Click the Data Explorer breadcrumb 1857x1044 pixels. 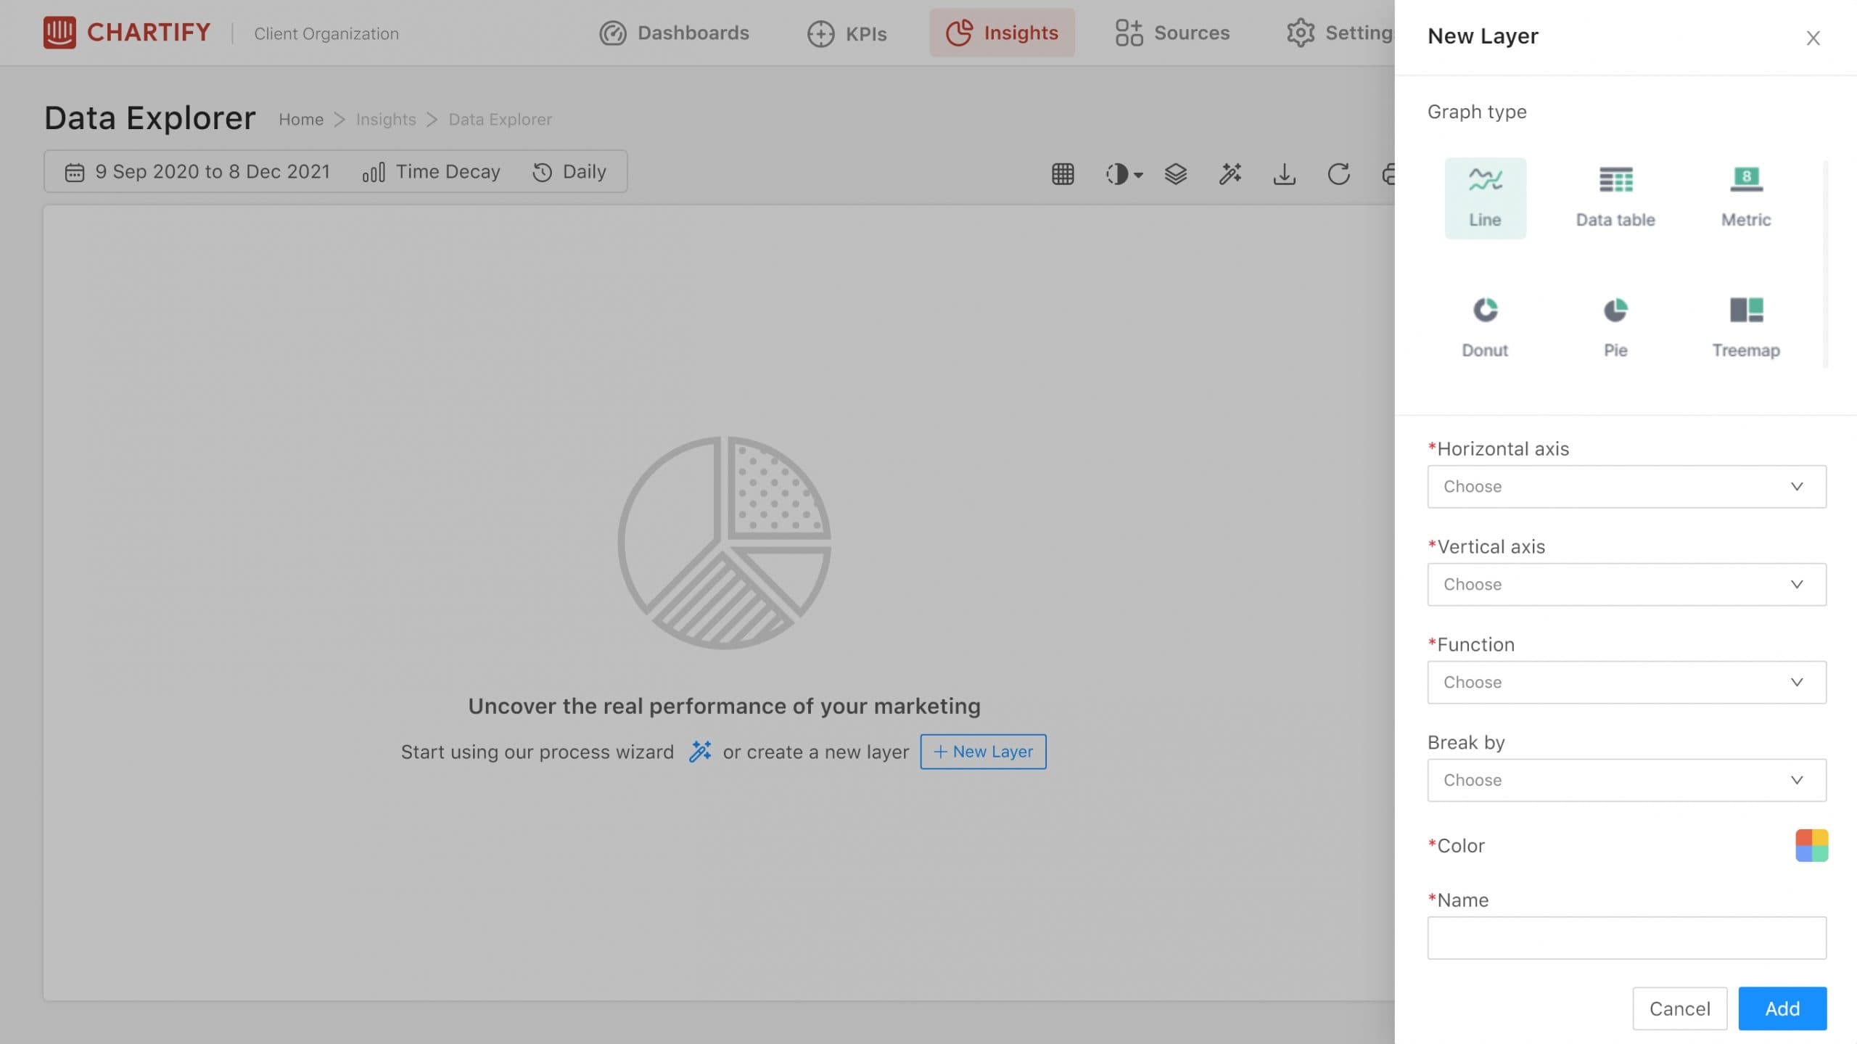[500, 119]
